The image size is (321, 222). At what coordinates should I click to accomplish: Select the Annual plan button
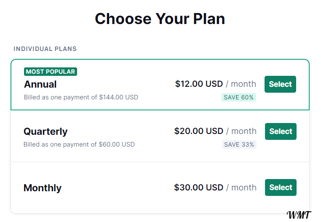280,84
